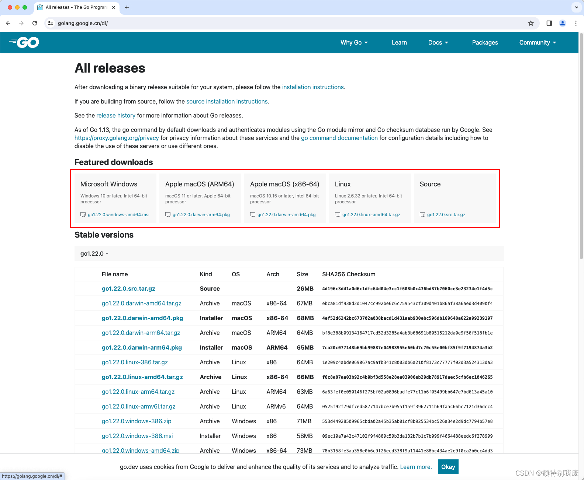Open go command documentation link
Viewport: 584px width, 480px height.
339,138
